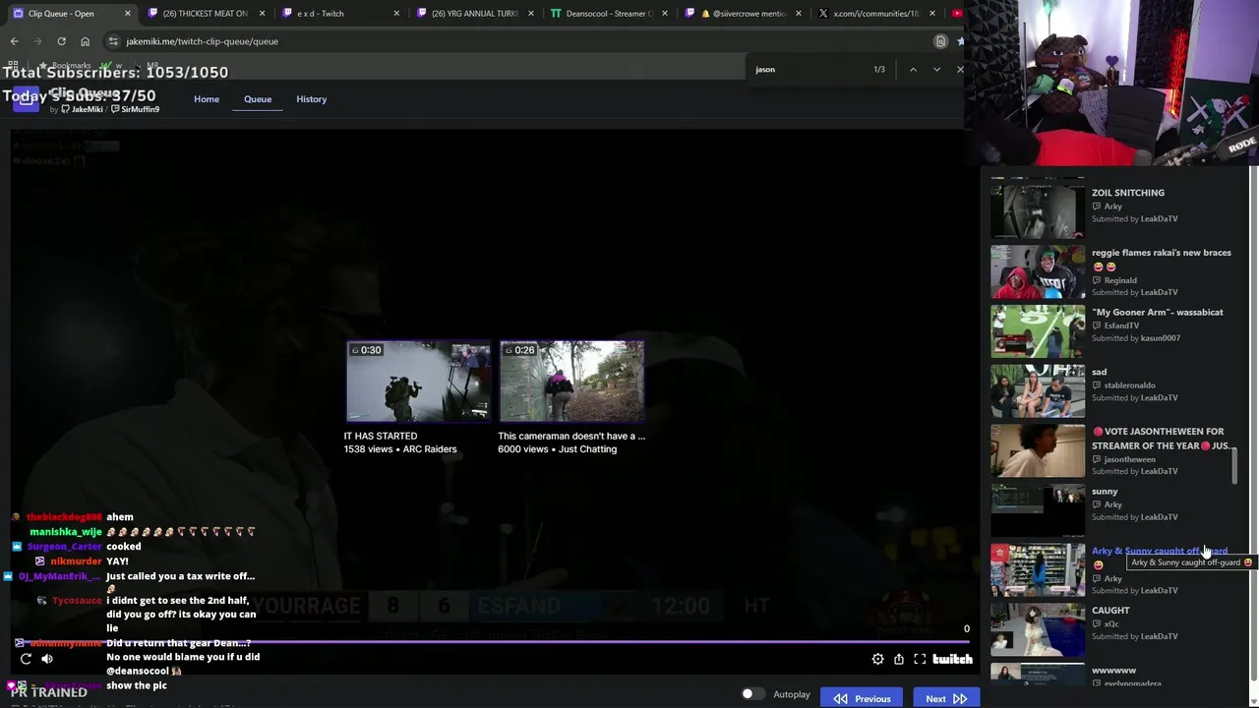Click the browser reload icon
Screen dimensions: 1259x708
[x=61, y=41]
